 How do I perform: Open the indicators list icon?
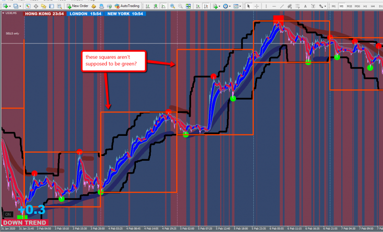pos(215,6)
